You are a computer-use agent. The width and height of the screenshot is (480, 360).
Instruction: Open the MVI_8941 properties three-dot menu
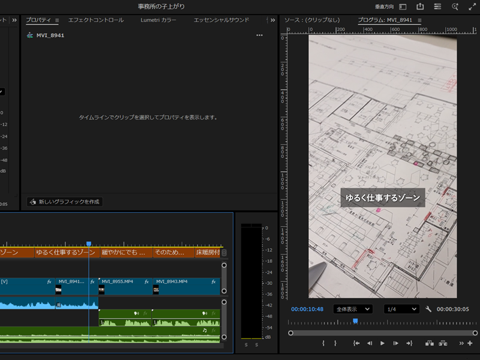[259, 35]
